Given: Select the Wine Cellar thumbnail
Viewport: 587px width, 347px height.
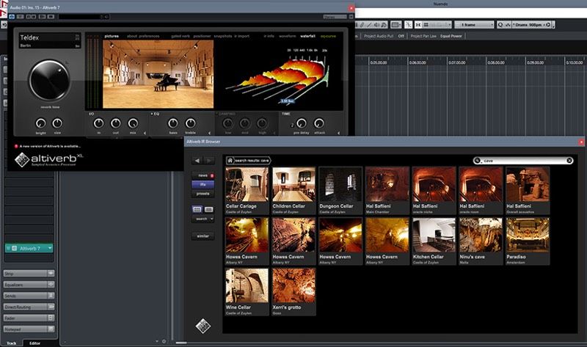Looking at the screenshot, I should click(247, 292).
